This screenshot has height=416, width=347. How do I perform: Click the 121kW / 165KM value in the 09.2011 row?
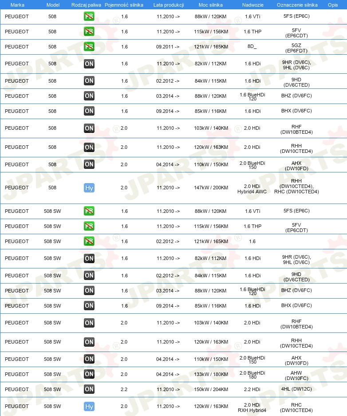[x=211, y=47]
